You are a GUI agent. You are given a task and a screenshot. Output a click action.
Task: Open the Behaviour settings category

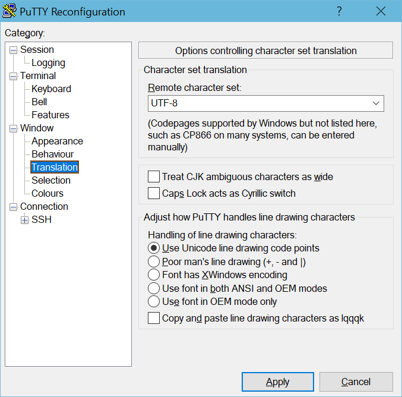tap(52, 154)
